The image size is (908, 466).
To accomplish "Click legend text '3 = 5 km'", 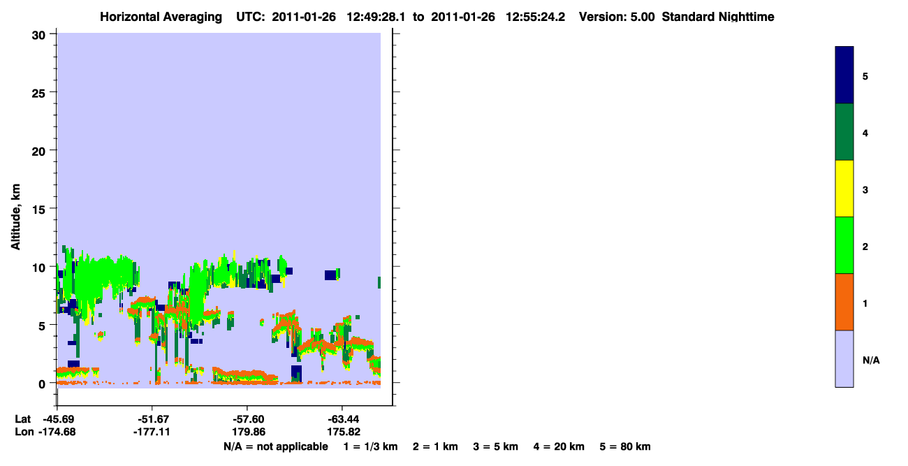I will 496,446.
